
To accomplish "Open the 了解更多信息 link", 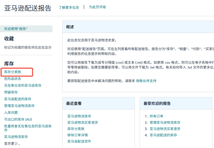I will [x=69, y=7].
